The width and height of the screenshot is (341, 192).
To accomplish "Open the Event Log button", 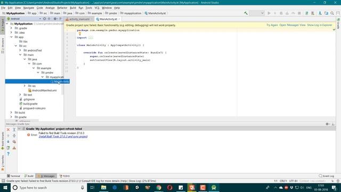I will click(327, 176).
